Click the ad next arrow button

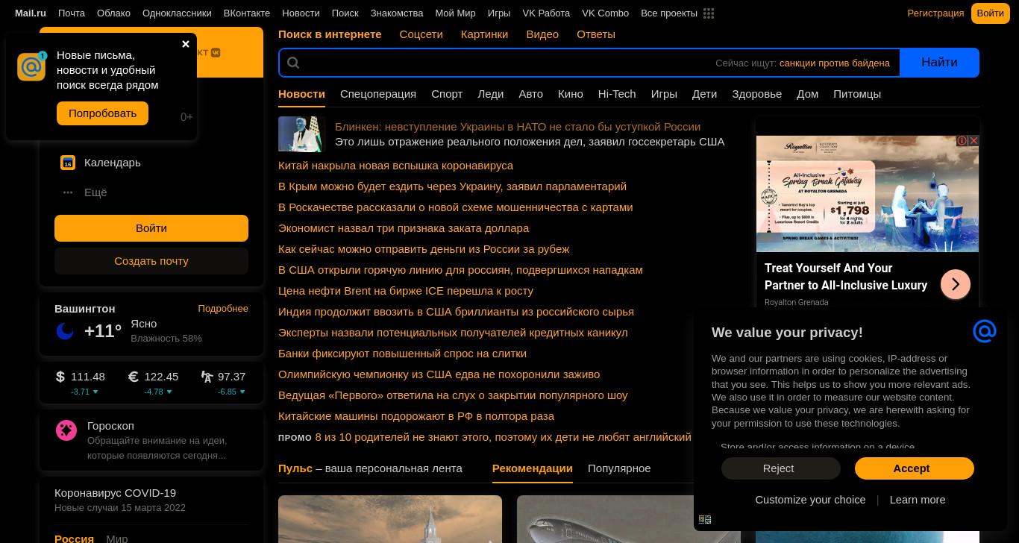pyautogui.click(x=956, y=284)
